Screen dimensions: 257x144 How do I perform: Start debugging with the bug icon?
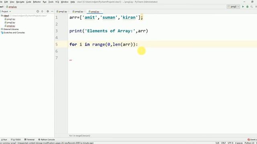[247, 7]
